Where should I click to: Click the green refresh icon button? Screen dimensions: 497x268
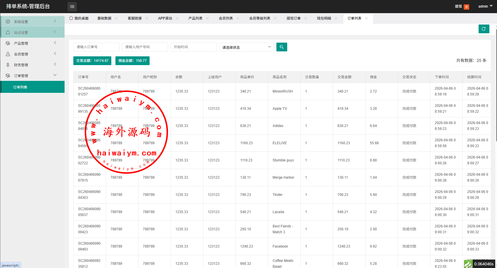click(x=484, y=29)
